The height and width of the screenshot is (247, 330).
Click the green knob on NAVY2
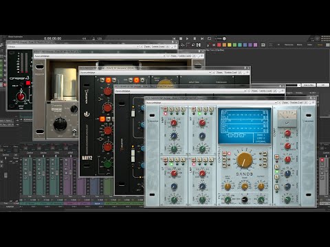click(x=107, y=163)
